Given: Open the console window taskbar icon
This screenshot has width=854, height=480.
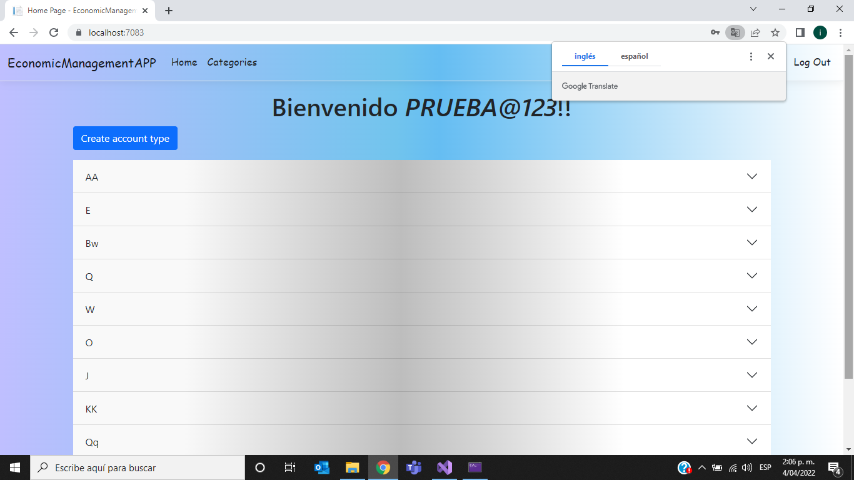Looking at the screenshot, I should tap(475, 467).
